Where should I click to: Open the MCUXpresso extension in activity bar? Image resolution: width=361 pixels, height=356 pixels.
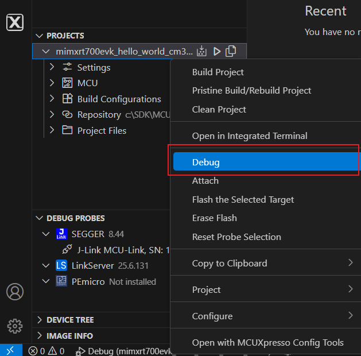coord(15,22)
